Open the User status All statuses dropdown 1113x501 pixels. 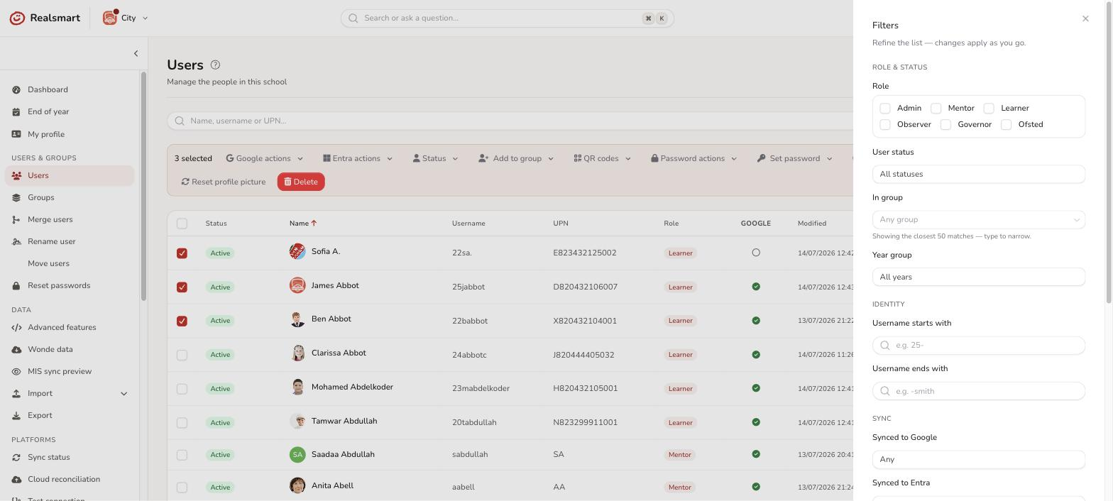979,174
